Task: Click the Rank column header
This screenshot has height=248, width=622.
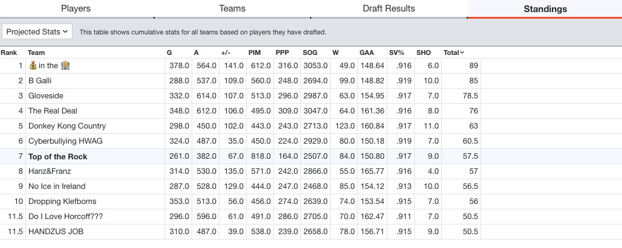Action: tap(8, 52)
